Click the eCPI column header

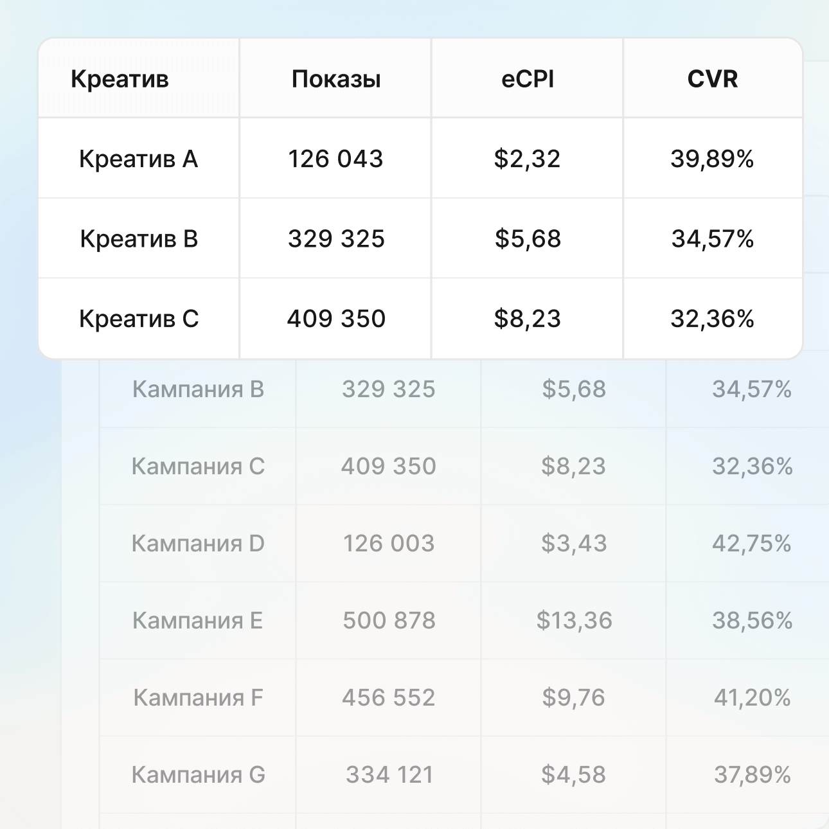tap(528, 79)
